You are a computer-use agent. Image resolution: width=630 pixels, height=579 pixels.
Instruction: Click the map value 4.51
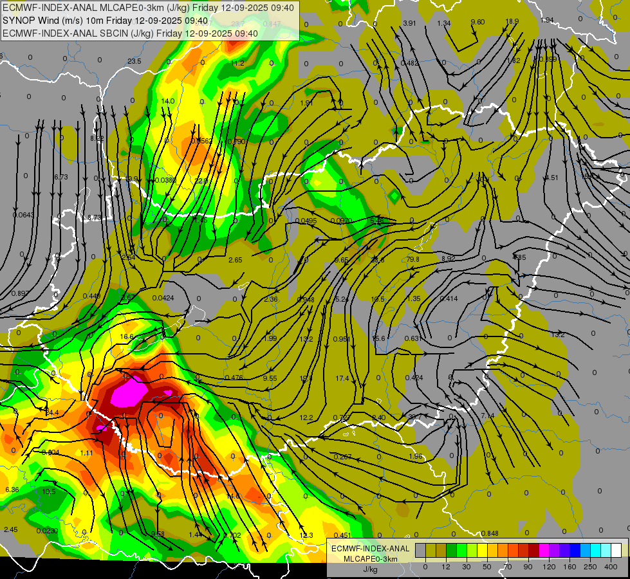[551, 178]
